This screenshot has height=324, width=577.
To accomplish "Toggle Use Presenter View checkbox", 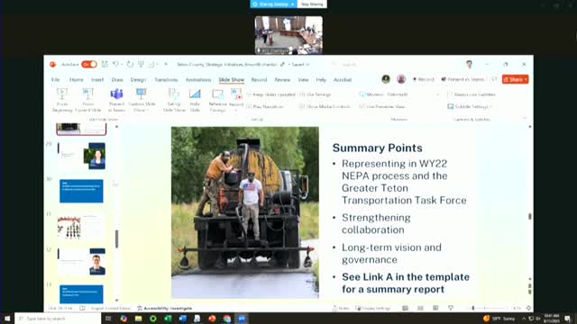I will (x=362, y=106).
